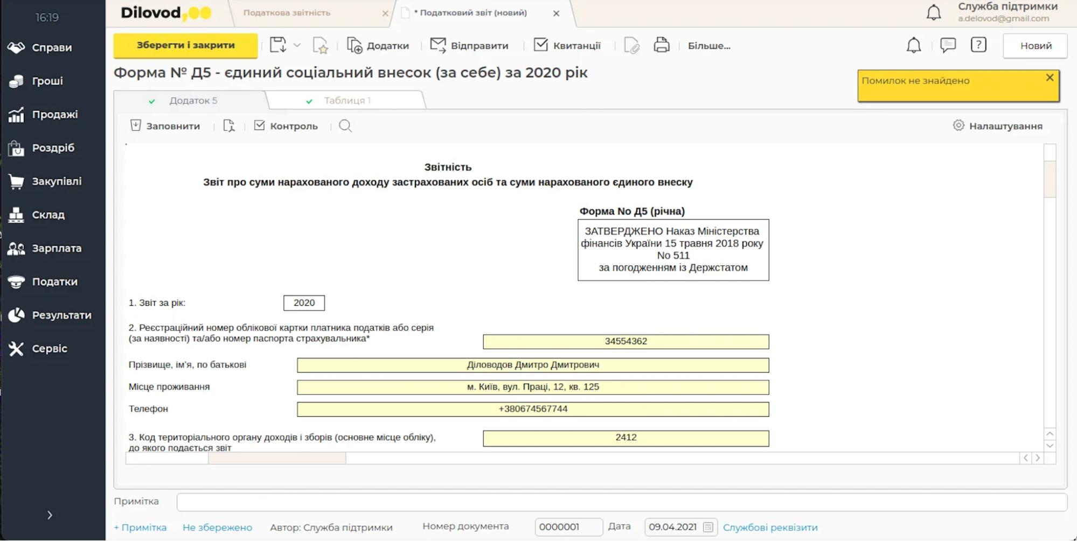Open Квитанції receipts
Image resolution: width=1077 pixels, height=541 pixels.
click(x=567, y=46)
